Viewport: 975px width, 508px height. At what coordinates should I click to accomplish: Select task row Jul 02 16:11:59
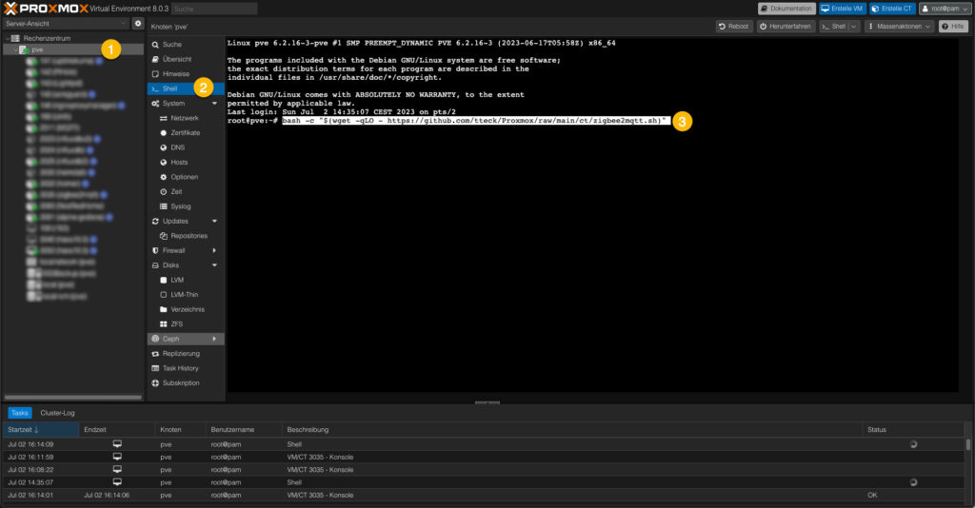(x=484, y=457)
